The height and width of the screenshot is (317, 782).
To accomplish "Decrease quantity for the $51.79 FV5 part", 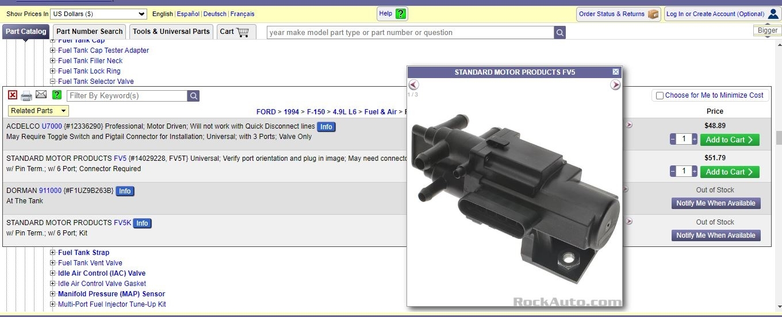I will 673,171.
